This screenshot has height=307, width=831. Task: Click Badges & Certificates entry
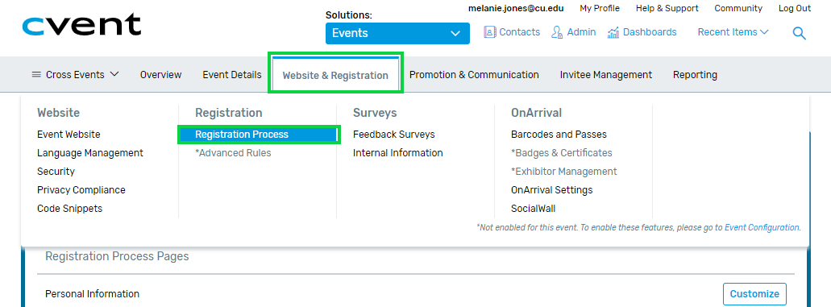[x=561, y=153]
